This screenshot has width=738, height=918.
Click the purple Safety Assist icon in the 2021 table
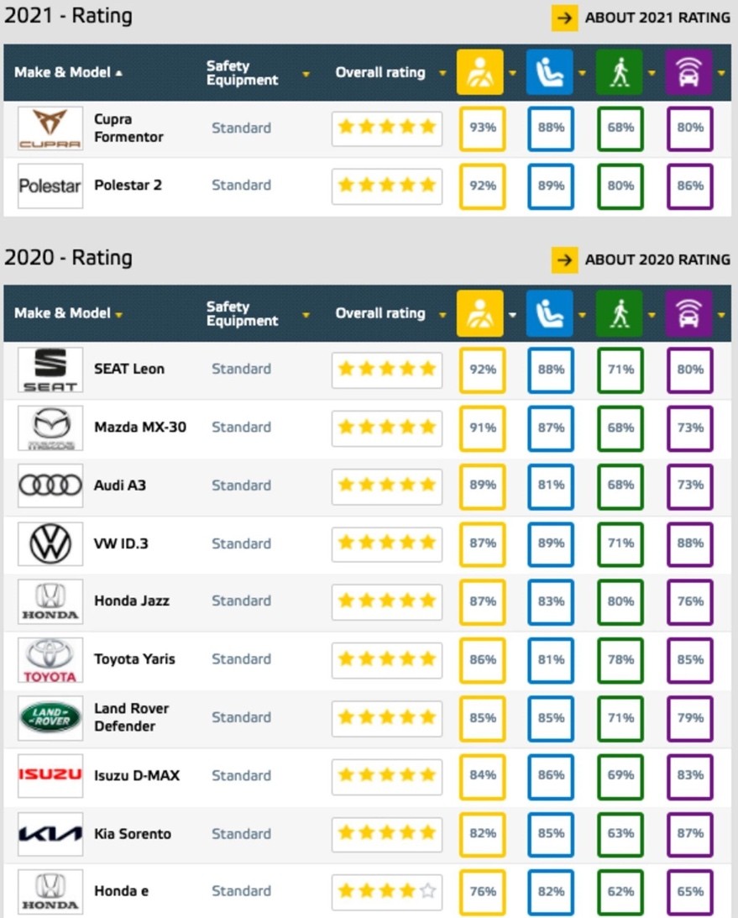[688, 72]
